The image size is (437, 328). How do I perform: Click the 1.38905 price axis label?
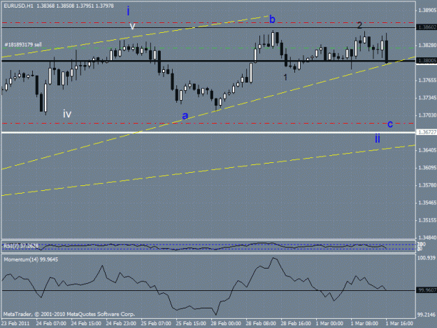[427, 10]
